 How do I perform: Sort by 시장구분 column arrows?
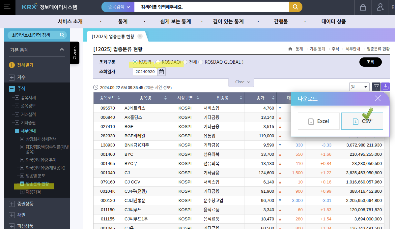click(x=198, y=98)
